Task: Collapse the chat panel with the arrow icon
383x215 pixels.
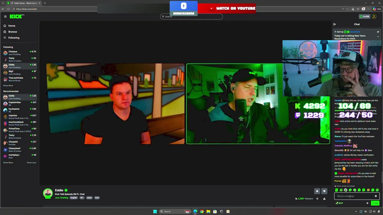Action: (x=335, y=24)
